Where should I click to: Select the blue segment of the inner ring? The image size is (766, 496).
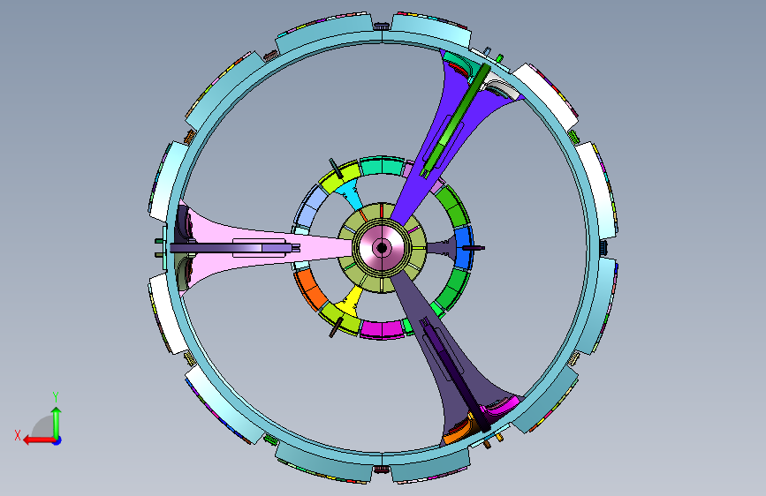click(x=464, y=246)
